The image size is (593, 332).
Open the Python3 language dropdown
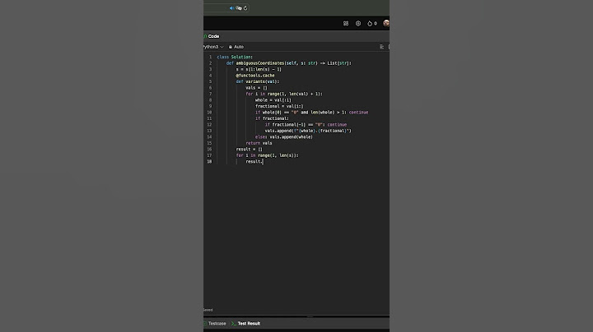coord(213,47)
